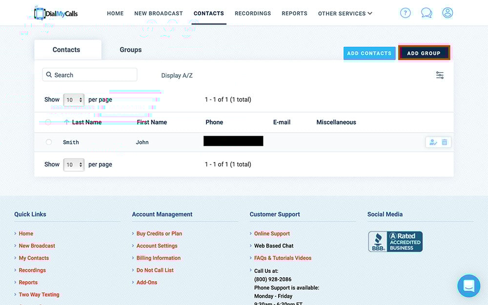Delete the John Smith contact
488x305 pixels.
coord(445,142)
